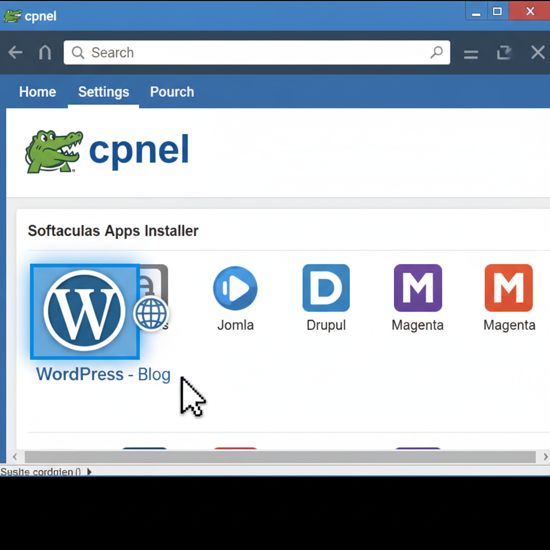The image size is (550, 550).
Task: Select the Pourch tab
Action: coord(172,92)
